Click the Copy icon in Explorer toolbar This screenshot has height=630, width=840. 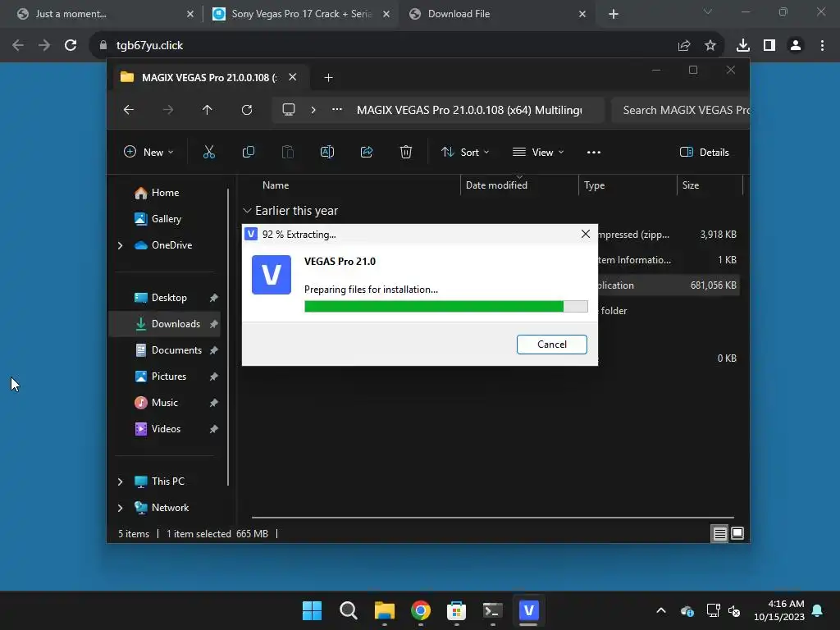pyautogui.click(x=248, y=152)
